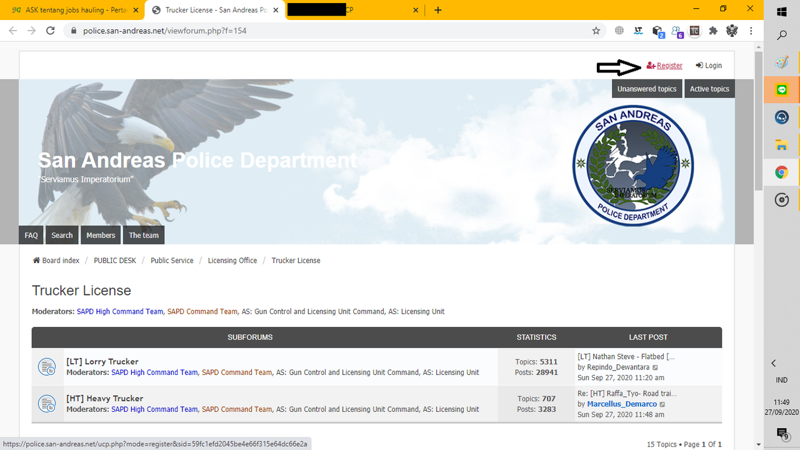The image size is (800, 450).
Task: Click the Login link
Action: pos(709,66)
